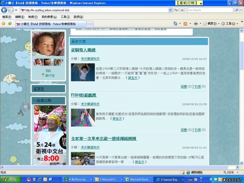Click 引用 under 夜騎情人碼頭 post
This screenshot has height=183, width=244.
point(197,87)
